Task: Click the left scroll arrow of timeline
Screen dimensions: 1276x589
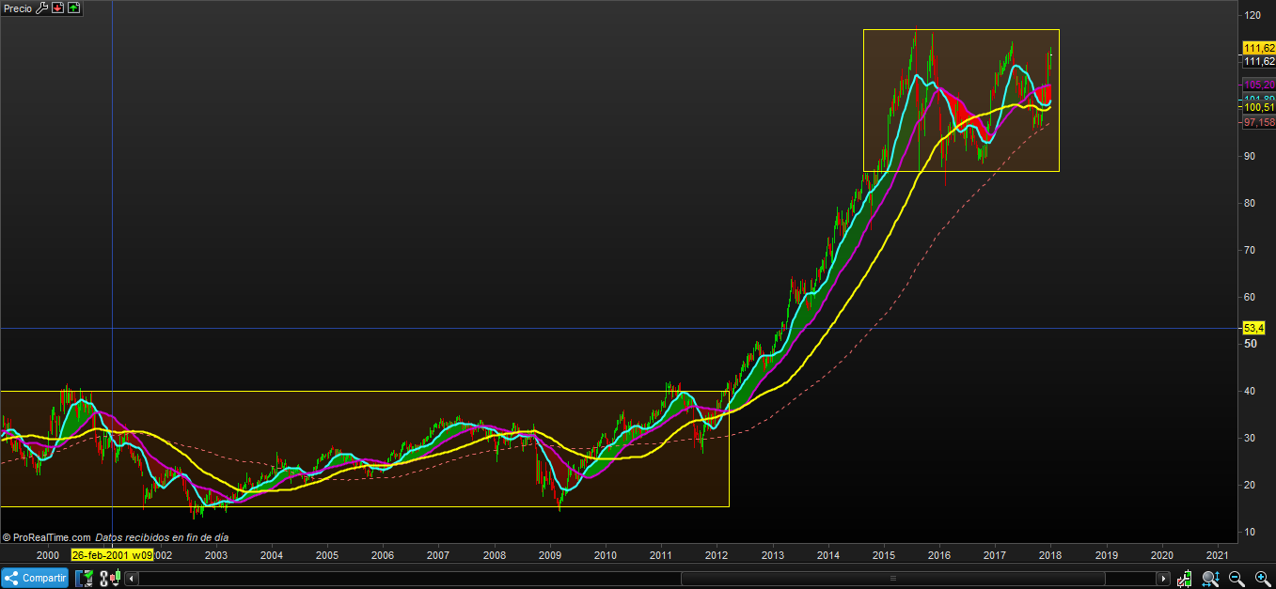Action: (131, 579)
